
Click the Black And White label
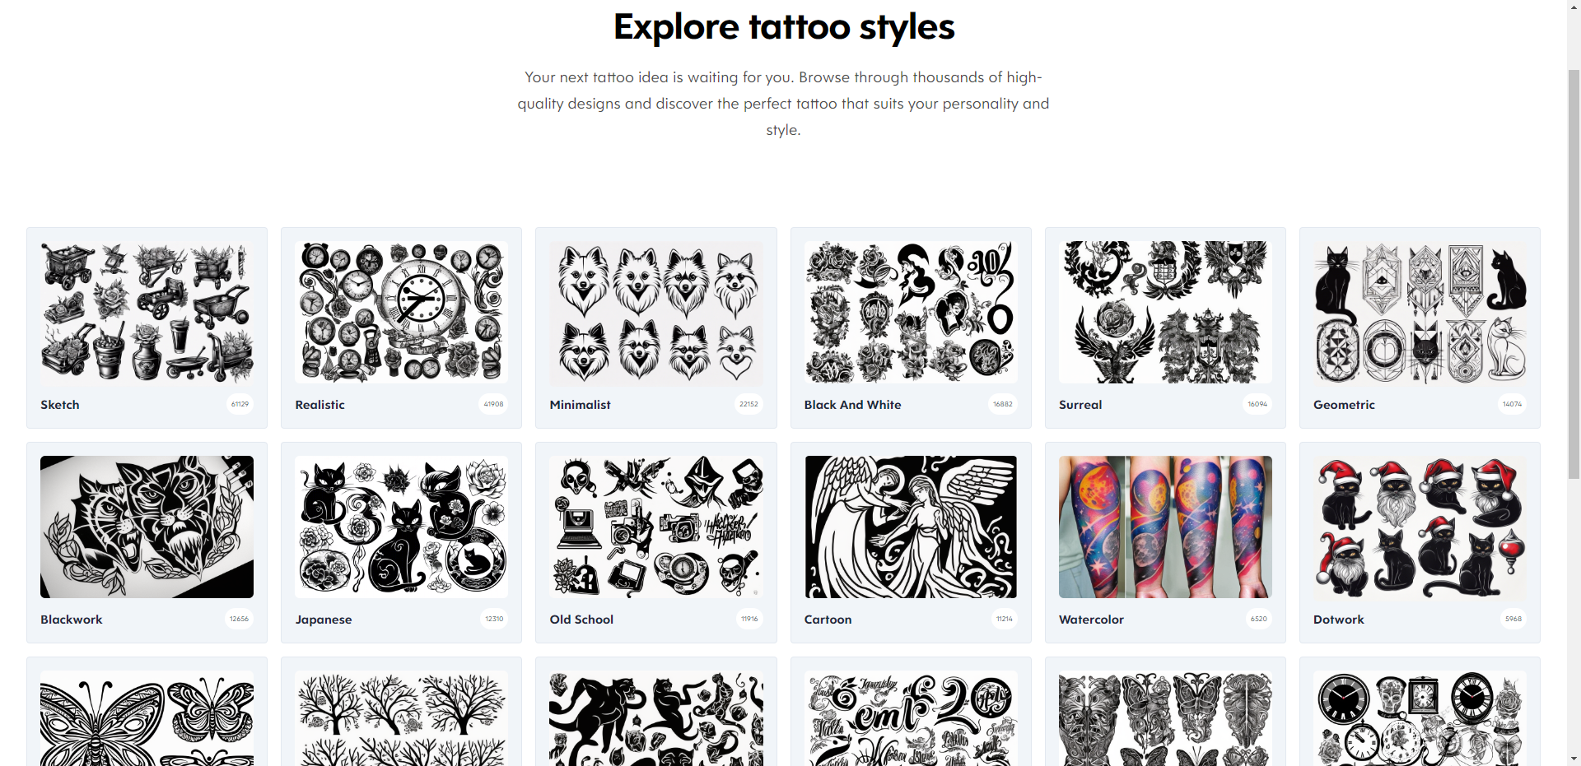852,405
